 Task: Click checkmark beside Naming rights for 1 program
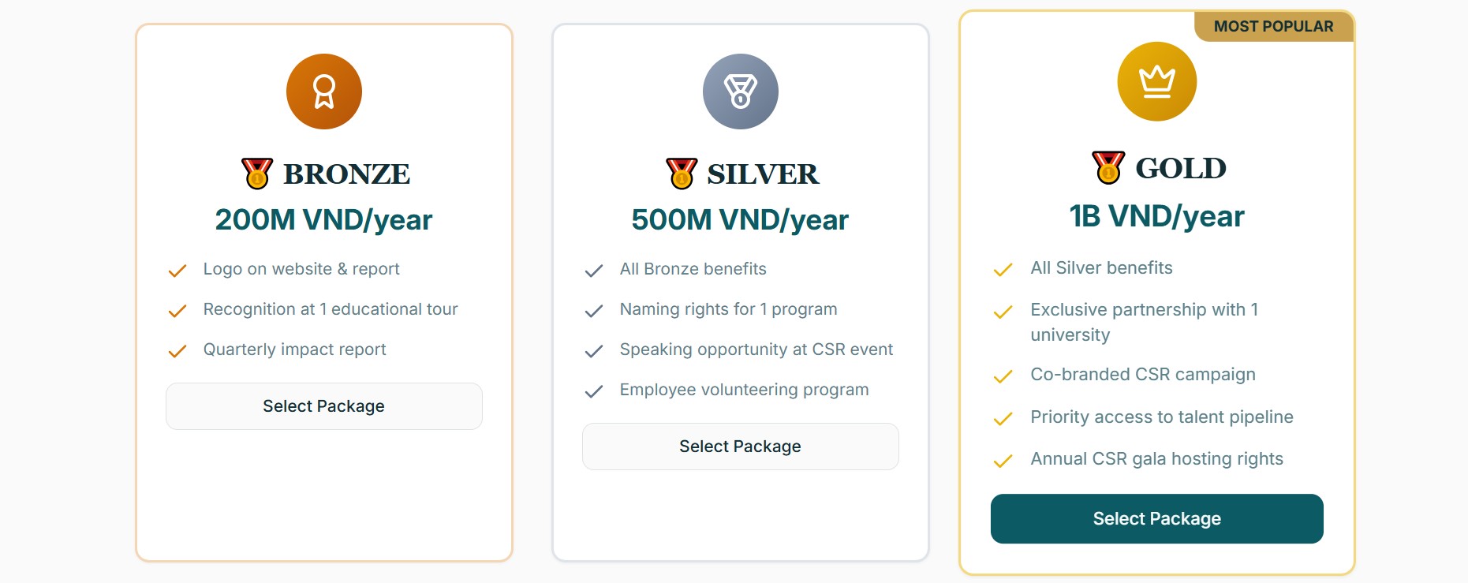coord(594,311)
